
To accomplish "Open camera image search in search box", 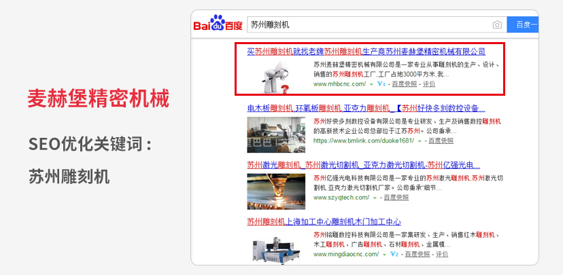I will coord(497,25).
